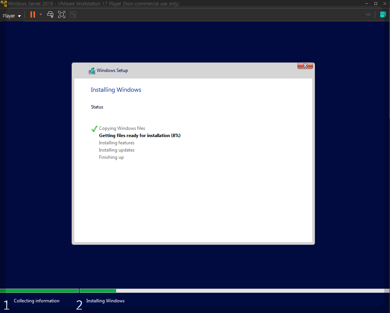Click the VMware Player title bar icon
The height and width of the screenshot is (313, 390).
click(x=4, y=4)
